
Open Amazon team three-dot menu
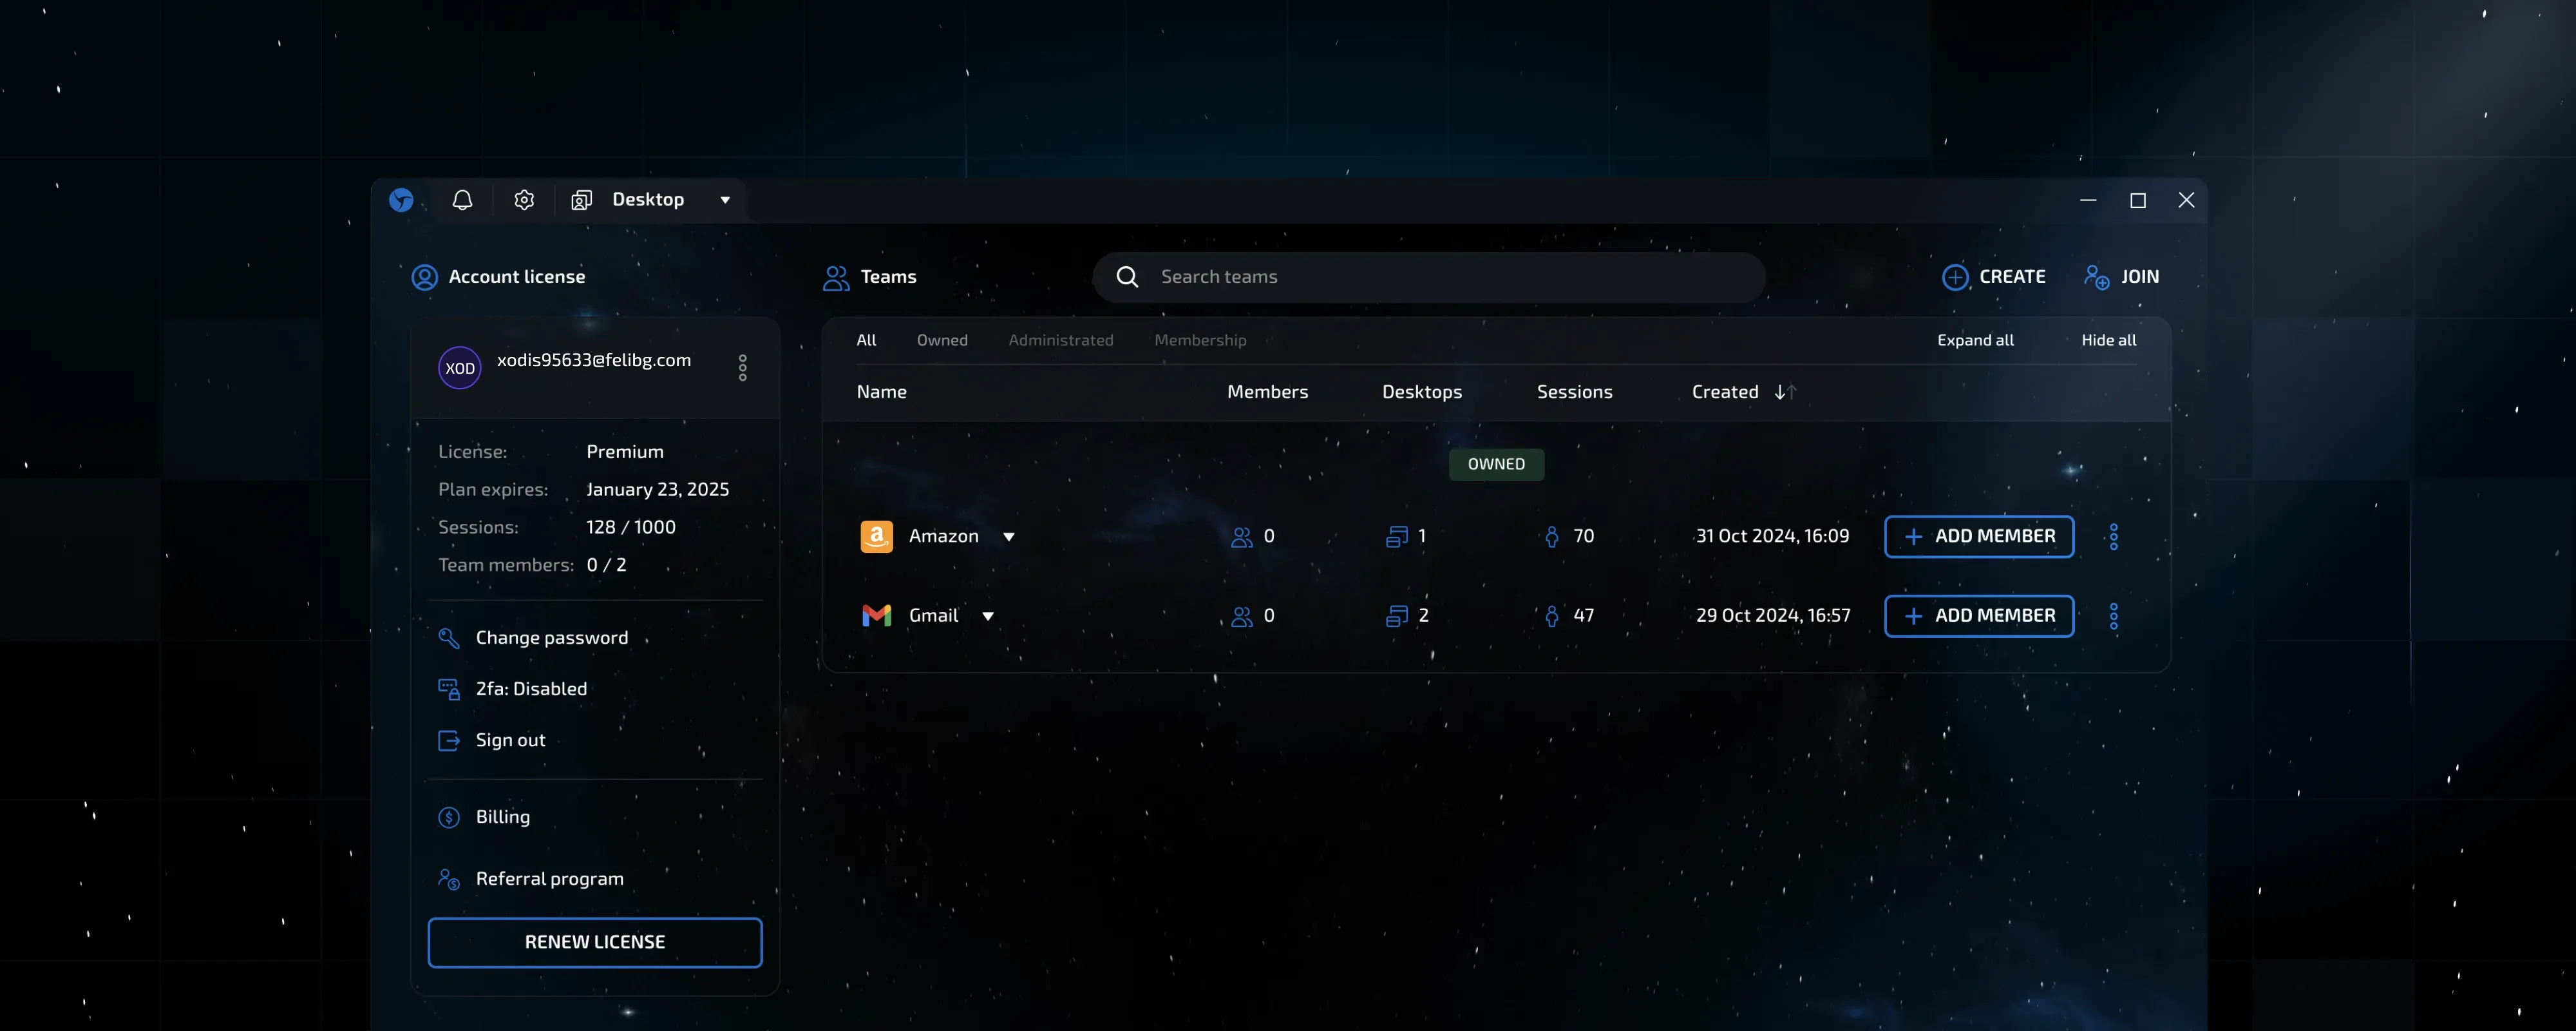point(2113,537)
